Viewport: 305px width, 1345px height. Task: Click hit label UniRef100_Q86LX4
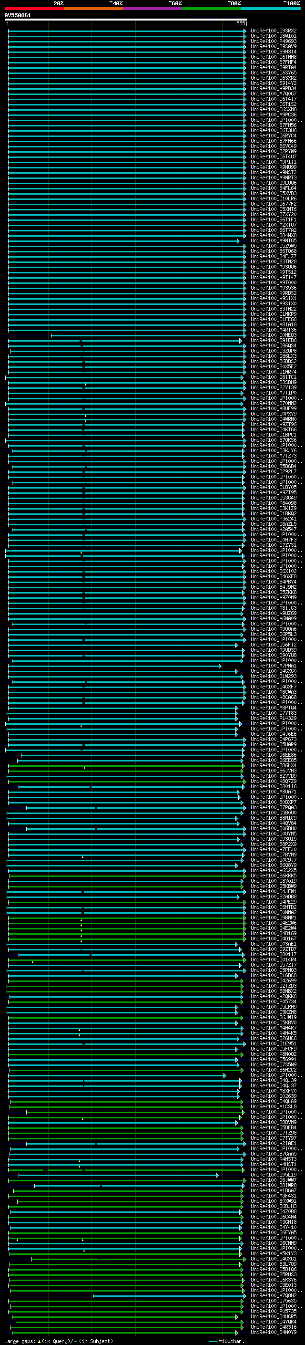274,765
